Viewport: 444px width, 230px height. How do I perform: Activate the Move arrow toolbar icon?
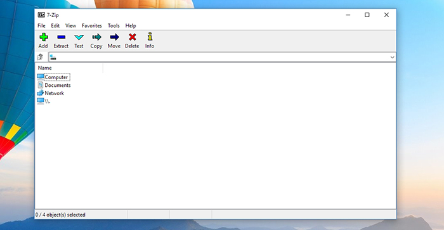click(114, 37)
